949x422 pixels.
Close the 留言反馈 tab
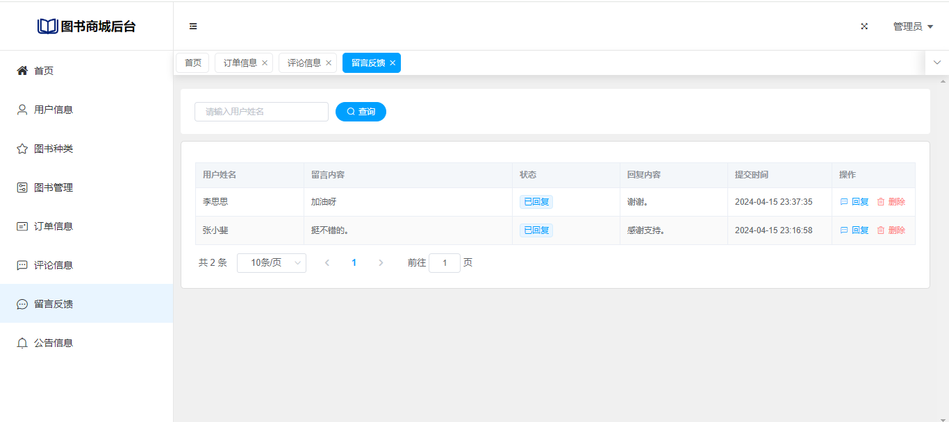[x=393, y=63]
